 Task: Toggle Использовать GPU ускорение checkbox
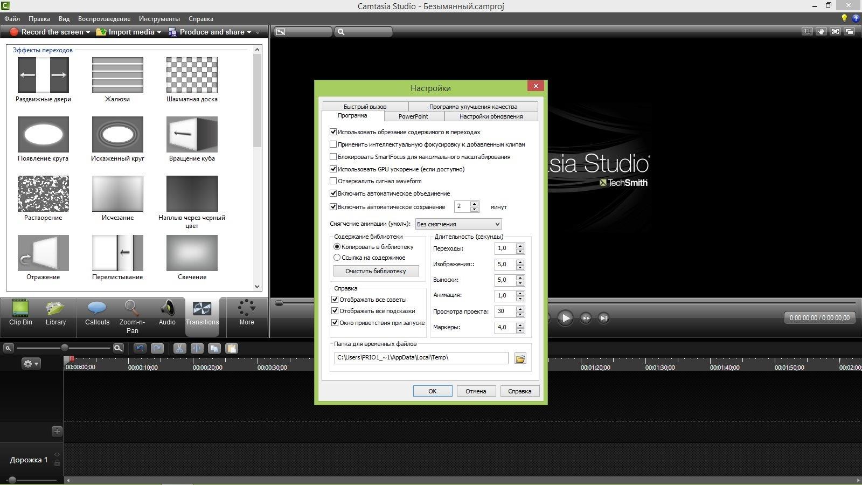(x=333, y=169)
